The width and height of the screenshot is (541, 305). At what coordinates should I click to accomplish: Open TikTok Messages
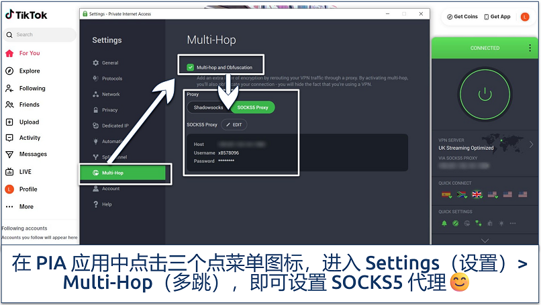pyautogui.click(x=26, y=154)
